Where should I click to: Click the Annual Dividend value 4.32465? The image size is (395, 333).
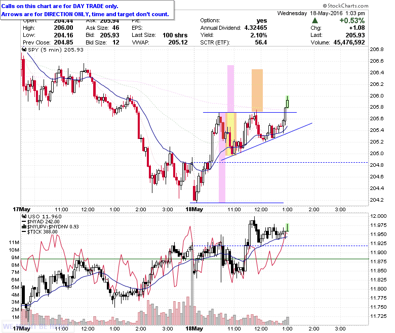click(256, 28)
